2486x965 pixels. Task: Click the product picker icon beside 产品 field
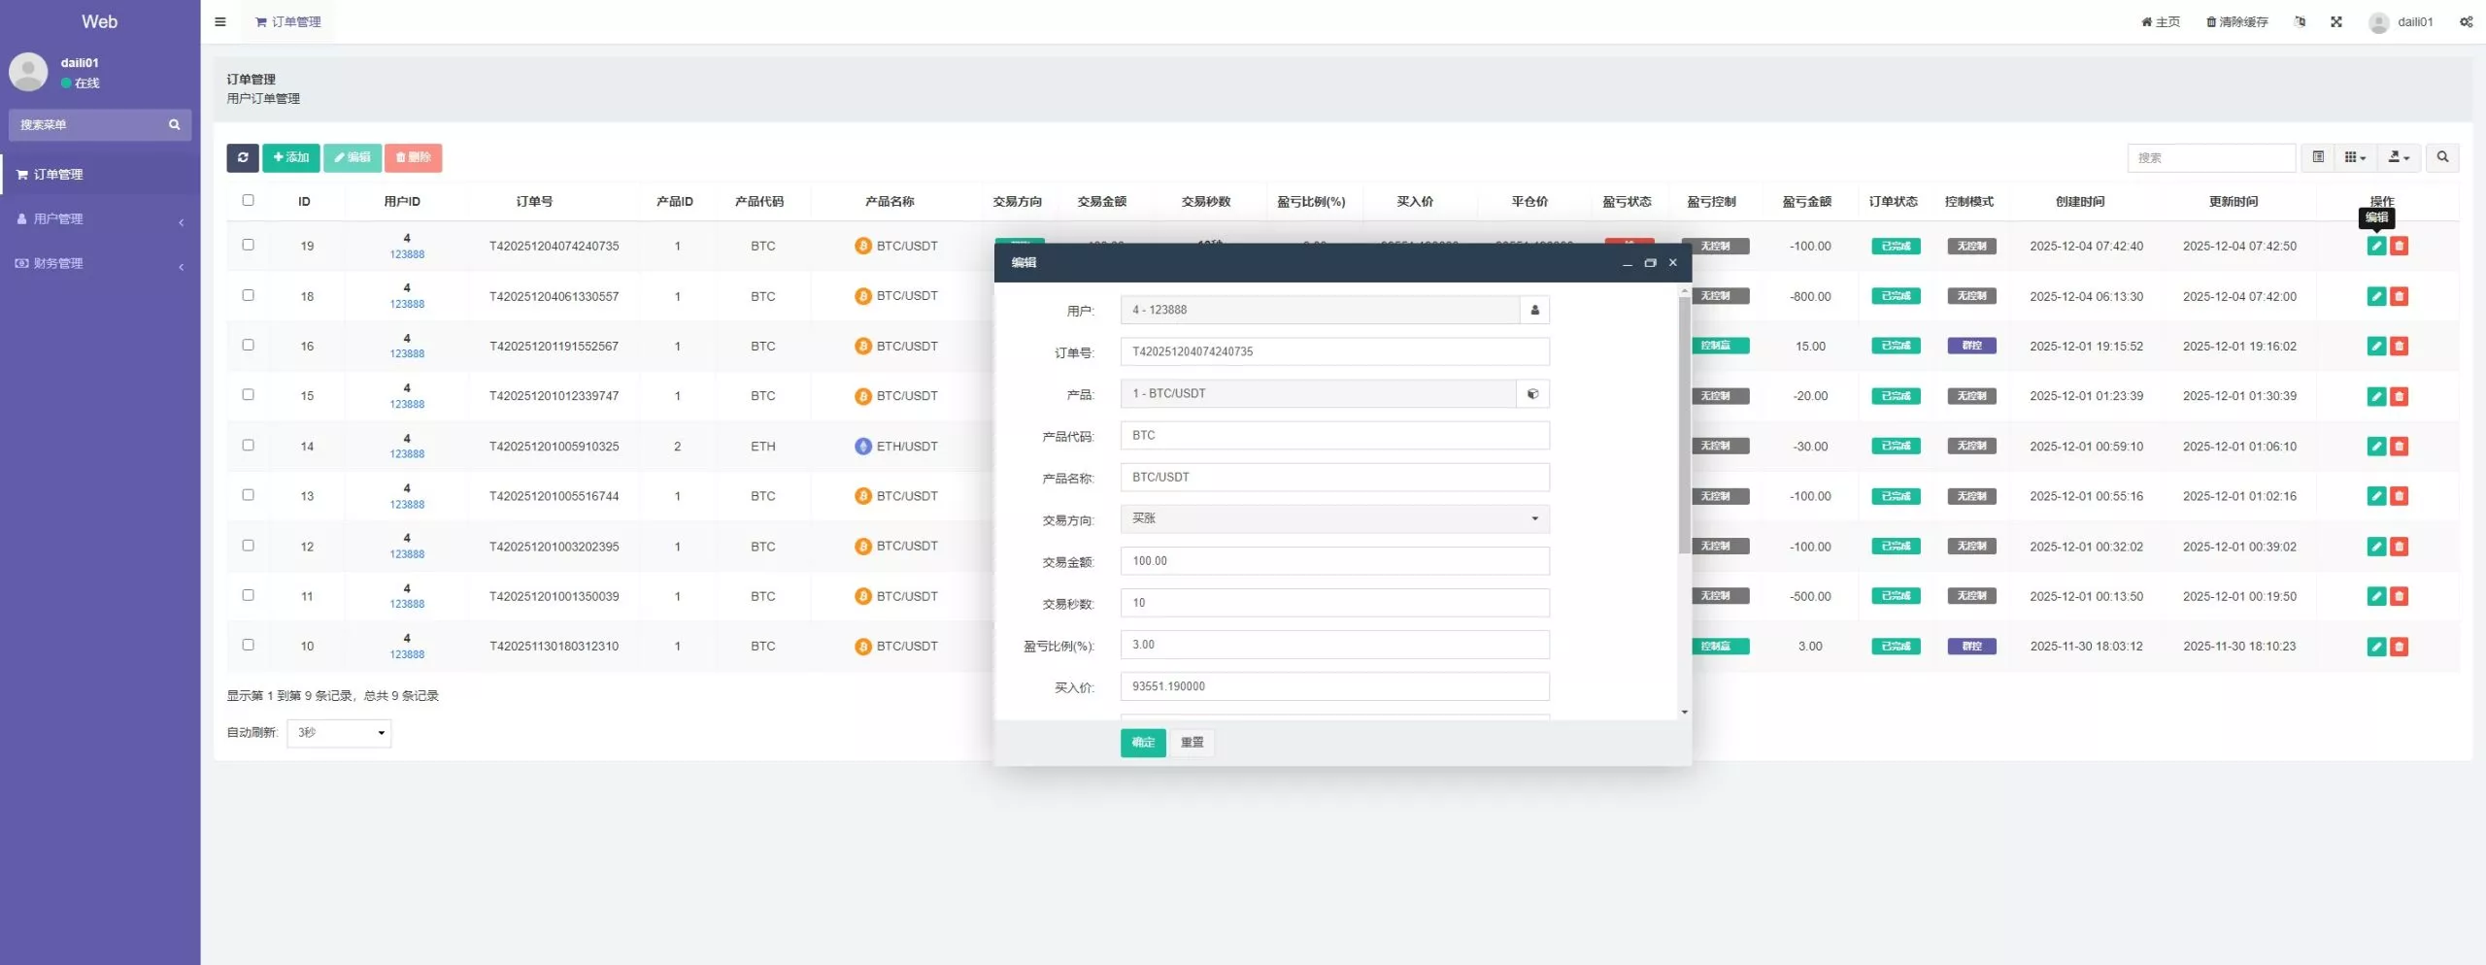[x=1532, y=394]
